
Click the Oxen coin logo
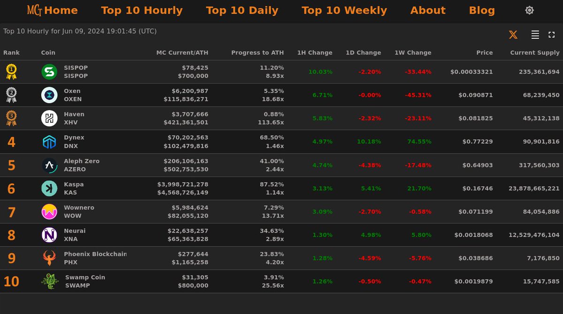pos(49,95)
